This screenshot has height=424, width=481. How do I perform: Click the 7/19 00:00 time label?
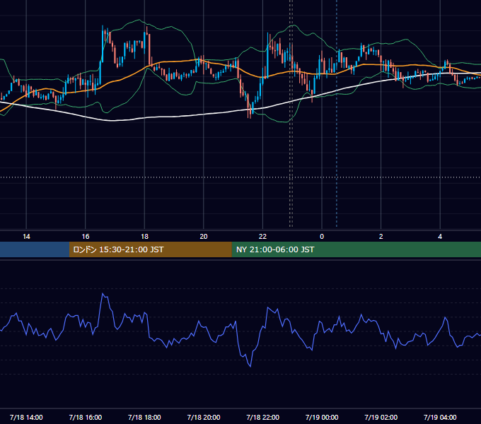pyautogui.click(x=322, y=417)
